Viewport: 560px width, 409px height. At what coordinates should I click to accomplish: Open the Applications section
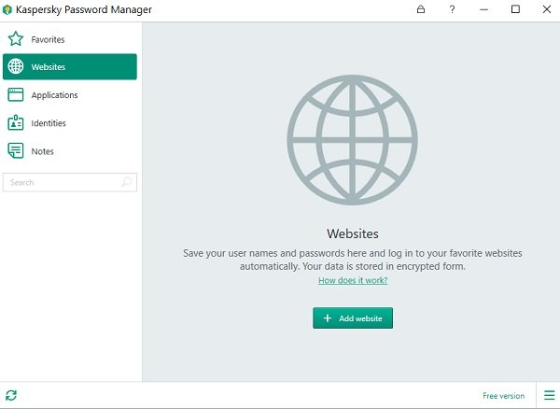(70, 94)
